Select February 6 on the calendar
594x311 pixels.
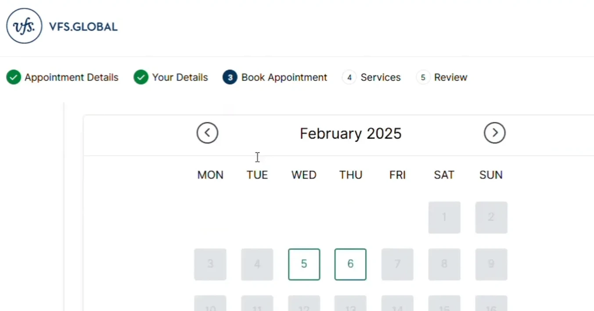pos(350,264)
